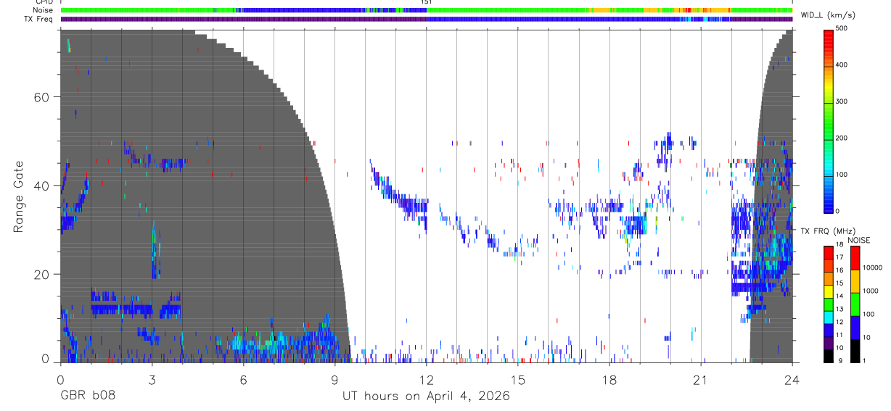Click the 'Noise' strip label at the top left

pos(43,11)
